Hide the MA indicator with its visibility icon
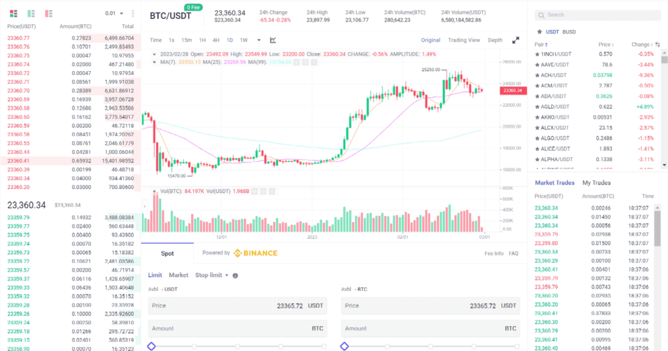The height and width of the screenshot is (351, 668). (297, 62)
